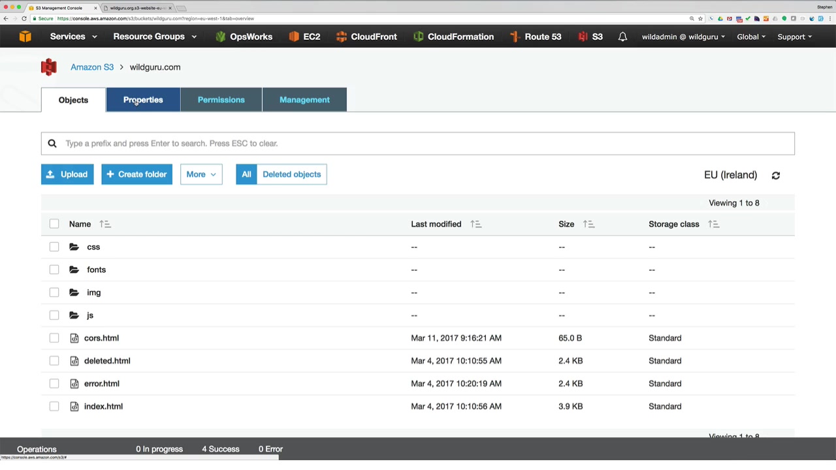Reload the page with browser reload icon
836x470 pixels.
click(x=24, y=18)
